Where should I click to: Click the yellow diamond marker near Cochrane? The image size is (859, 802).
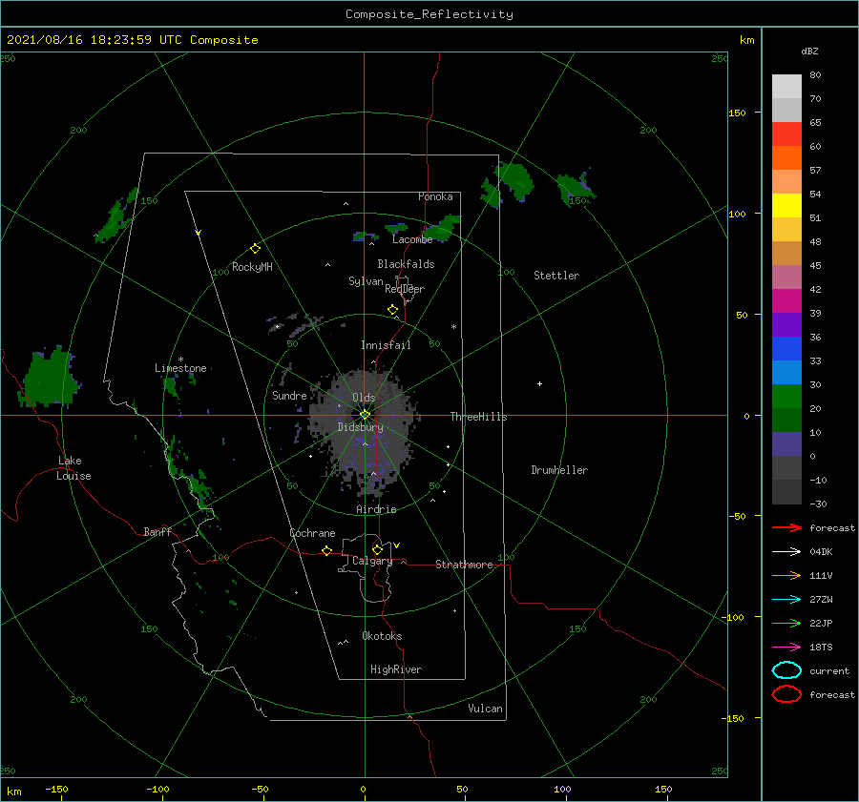coord(327,550)
